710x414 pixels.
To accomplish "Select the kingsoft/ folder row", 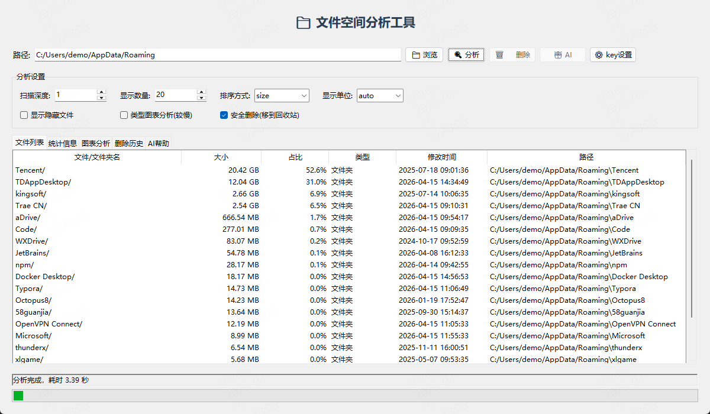I will click(x=350, y=194).
